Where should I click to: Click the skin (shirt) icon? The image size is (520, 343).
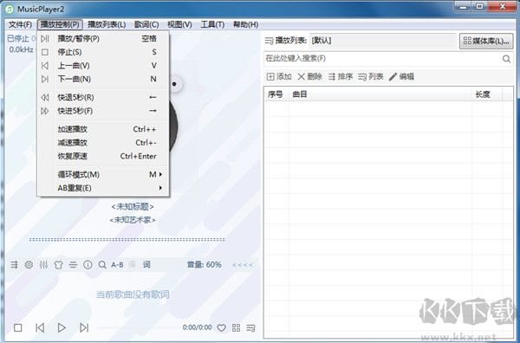58,264
